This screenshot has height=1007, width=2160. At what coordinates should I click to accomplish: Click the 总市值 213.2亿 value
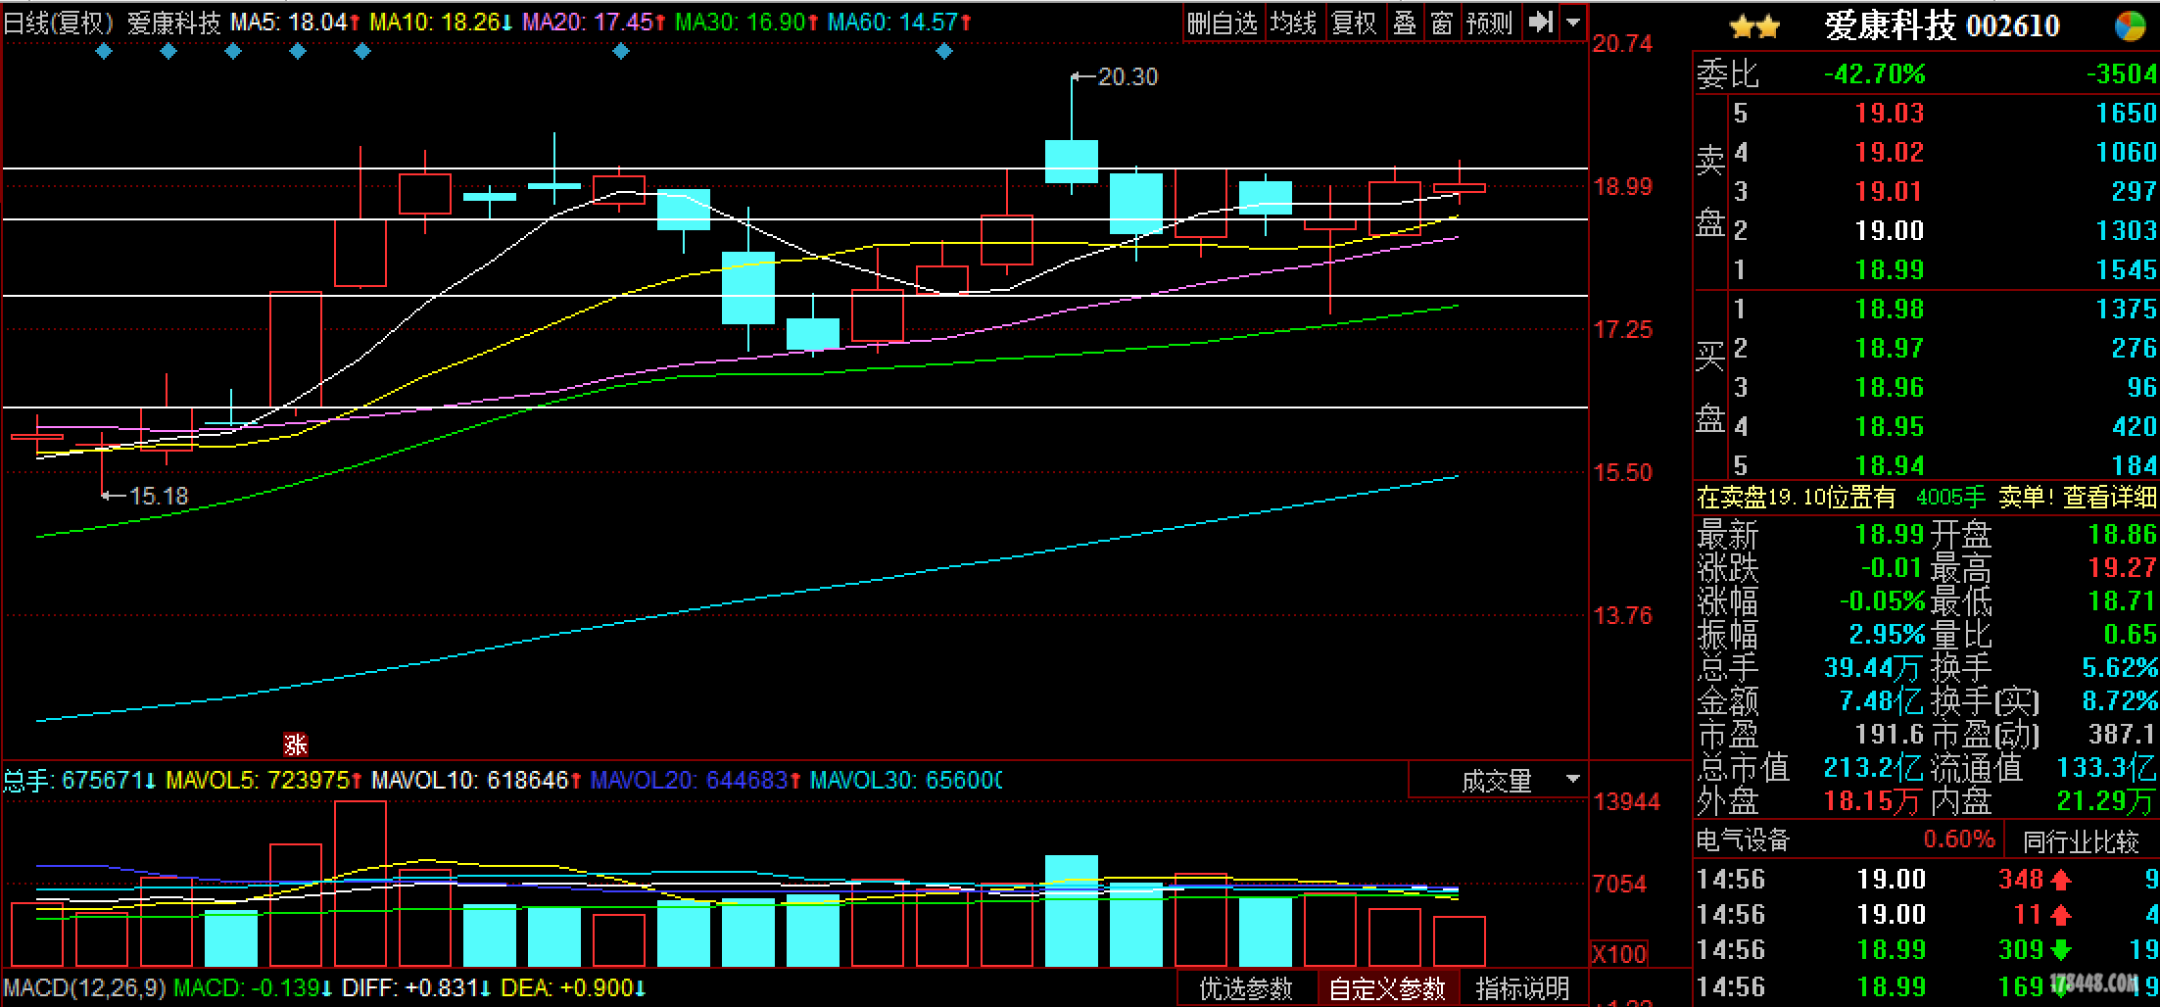point(1873,768)
